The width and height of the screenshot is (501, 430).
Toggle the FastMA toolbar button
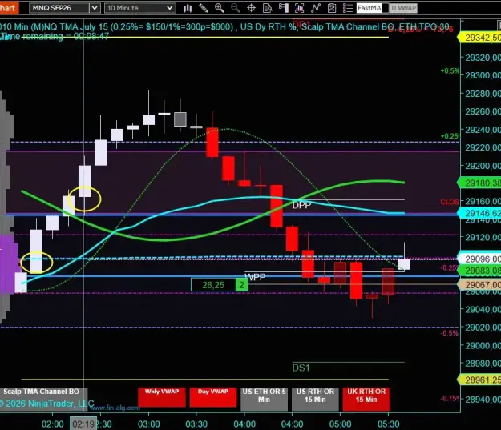(373, 8)
